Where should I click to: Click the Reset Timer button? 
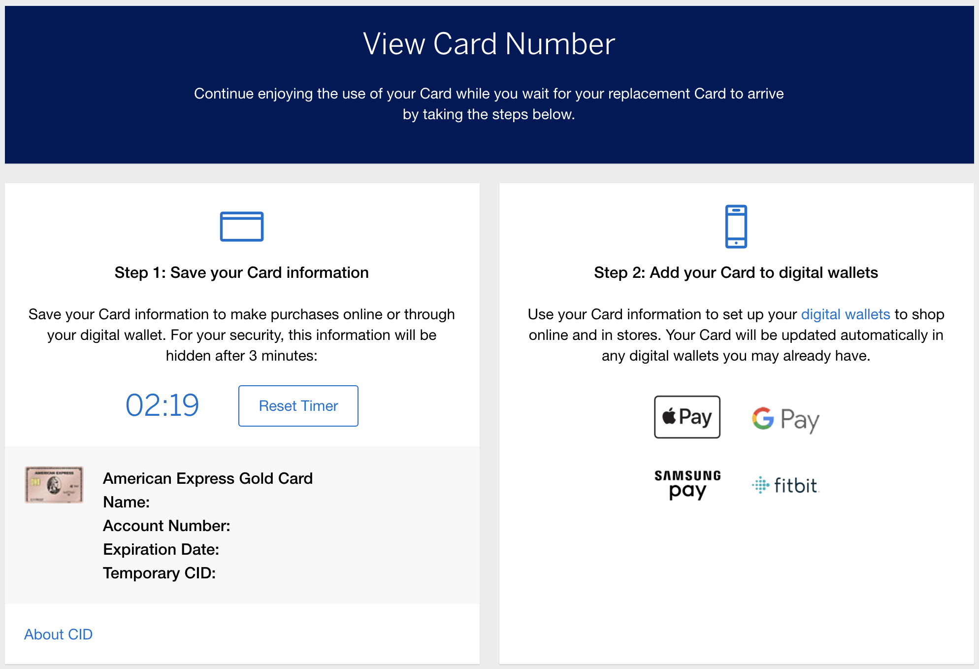298,405
